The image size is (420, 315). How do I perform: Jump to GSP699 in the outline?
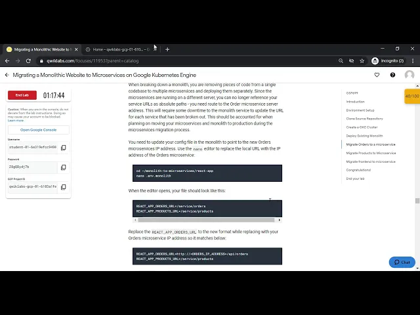point(352,93)
